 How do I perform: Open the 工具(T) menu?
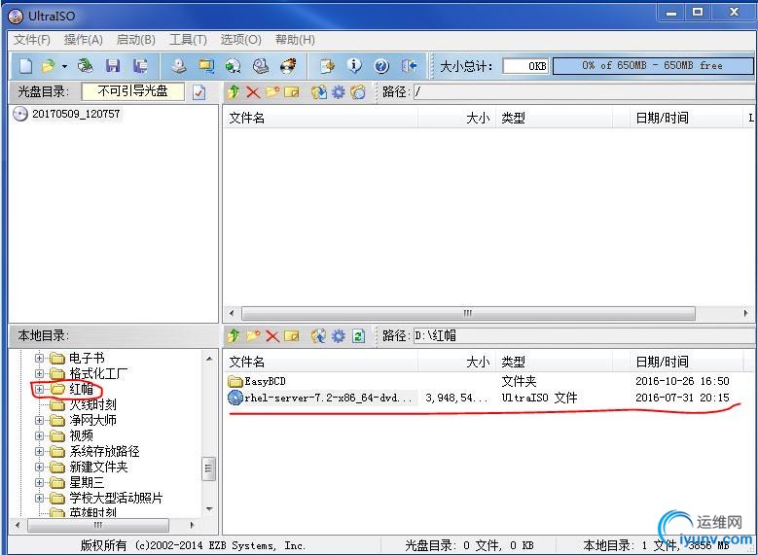pyautogui.click(x=188, y=40)
